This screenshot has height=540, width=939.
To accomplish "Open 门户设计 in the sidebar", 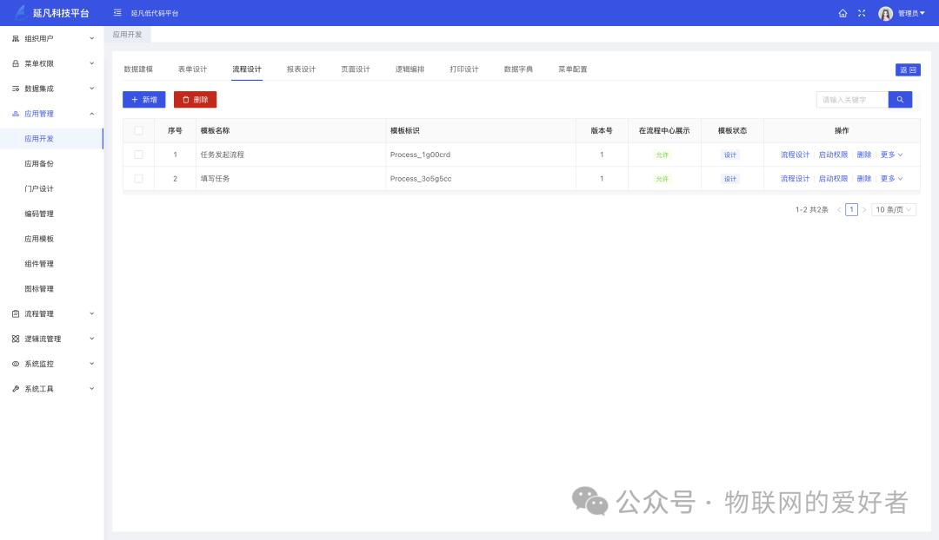I will pyautogui.click(x=39, y=189).
